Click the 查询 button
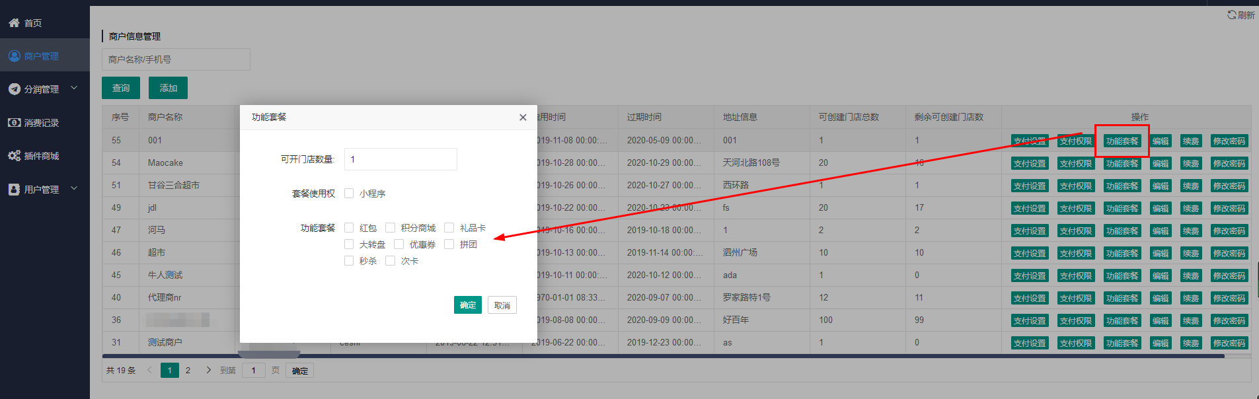This screenshot has width=1259, height=399. click(121, 88)
